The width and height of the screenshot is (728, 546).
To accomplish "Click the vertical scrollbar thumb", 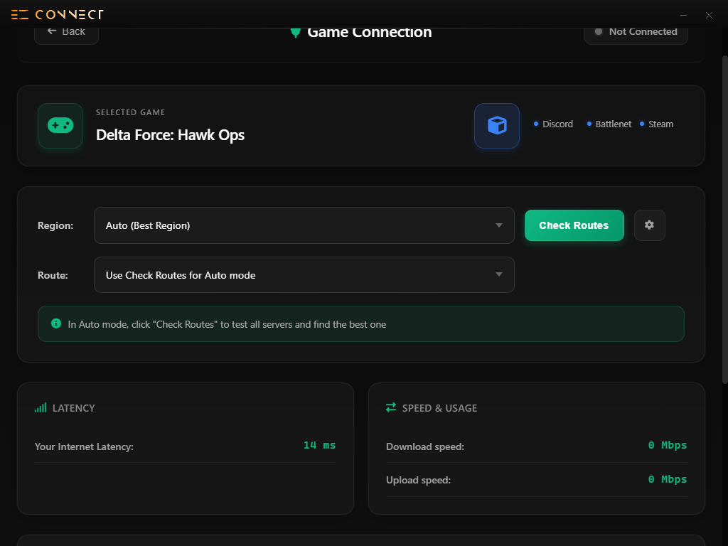I will pyautogui.click(x=724, y=220).
